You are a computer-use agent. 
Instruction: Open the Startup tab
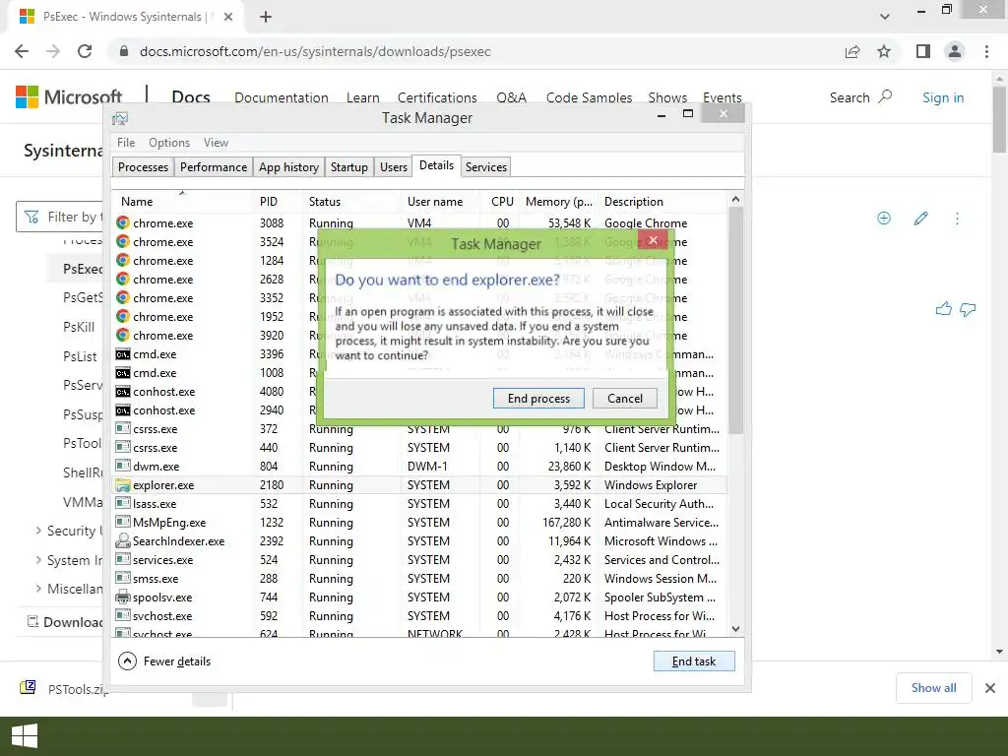tap(349, 167)
